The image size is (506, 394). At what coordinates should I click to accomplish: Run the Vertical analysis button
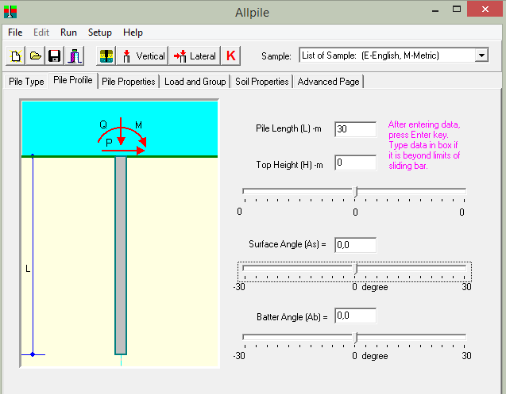point(143,56)
